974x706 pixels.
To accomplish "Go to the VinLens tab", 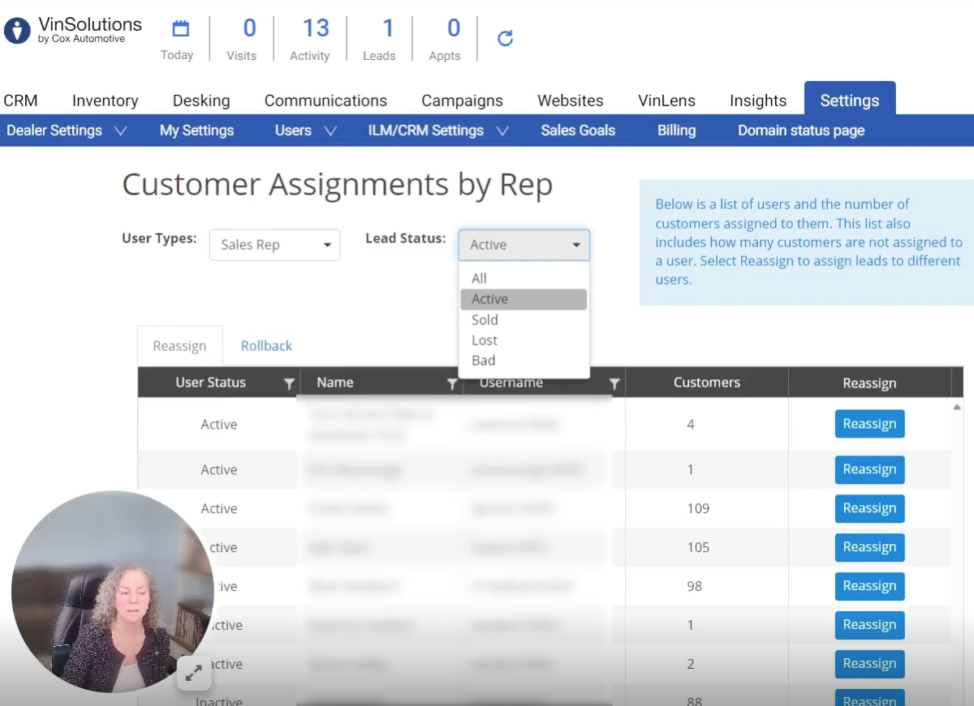I will pyautogui.click(x=666, y=101).
